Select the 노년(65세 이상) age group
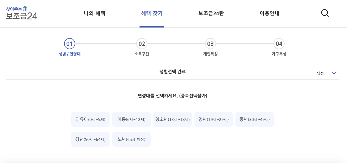Image resolution: width=347 pixels, height=163 pixels. 131,139
